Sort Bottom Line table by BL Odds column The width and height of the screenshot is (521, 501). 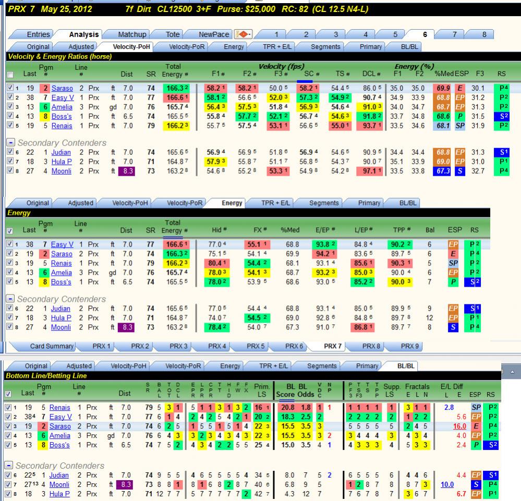306,390
